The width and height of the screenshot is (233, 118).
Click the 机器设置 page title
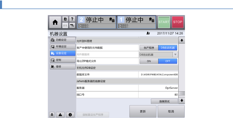pos(58,34)
